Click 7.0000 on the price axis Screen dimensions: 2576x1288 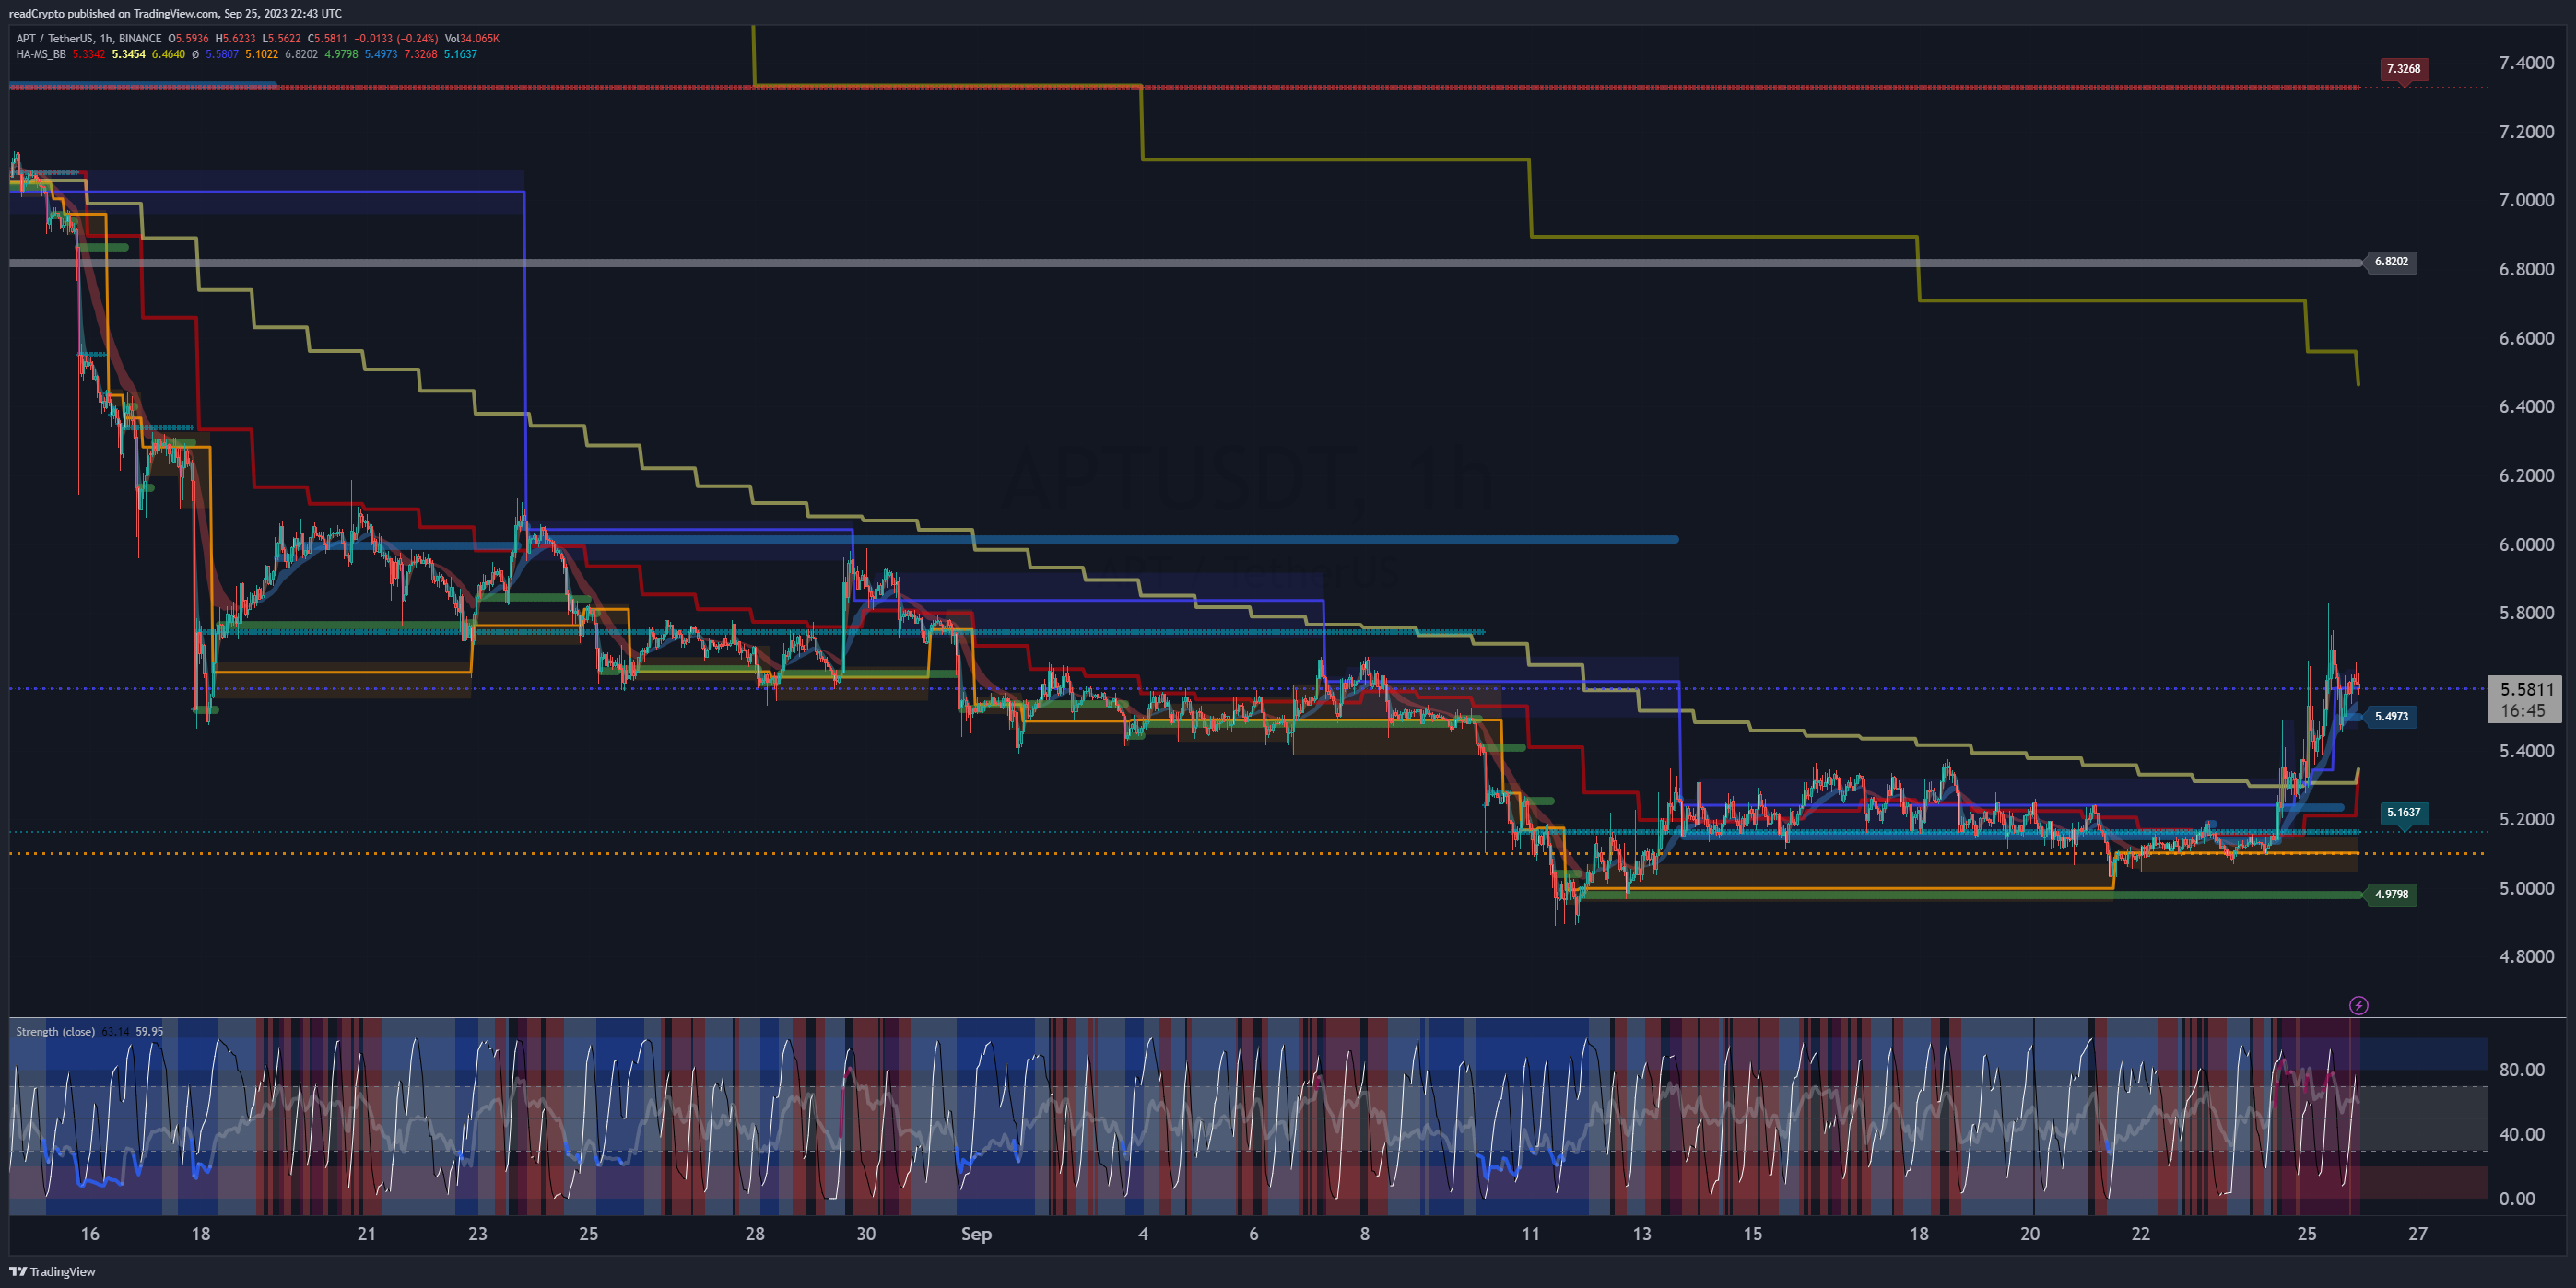click(2526, 200)
